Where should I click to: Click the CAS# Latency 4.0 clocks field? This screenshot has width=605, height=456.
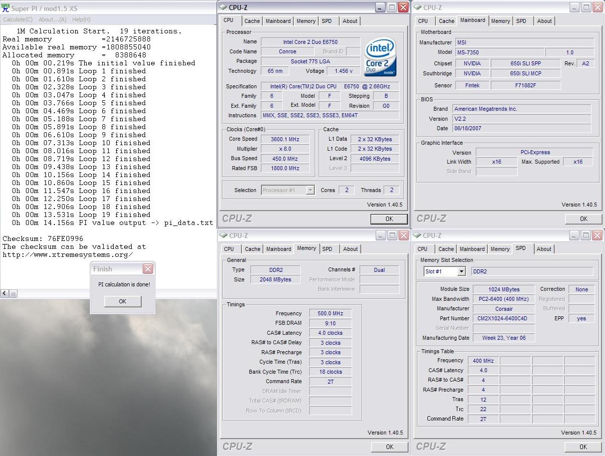coord(330,333)
